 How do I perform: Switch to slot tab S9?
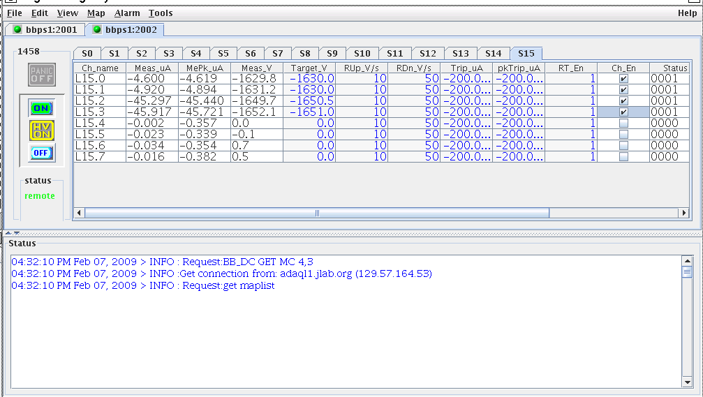tap(332, 53)
